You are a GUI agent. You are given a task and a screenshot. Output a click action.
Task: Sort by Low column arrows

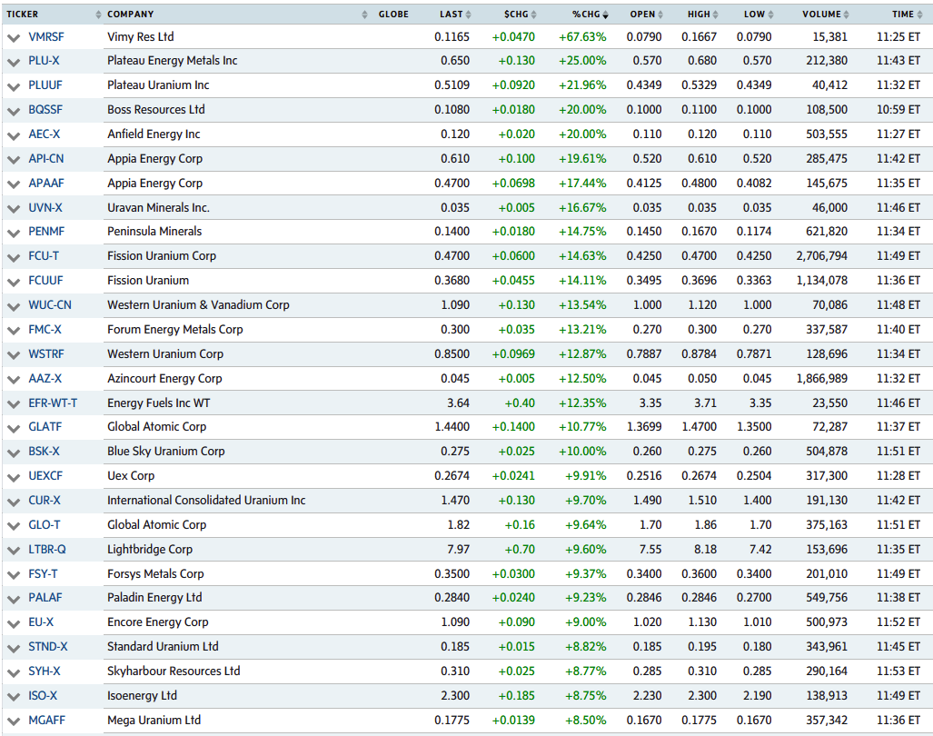[x=770, y=15]
